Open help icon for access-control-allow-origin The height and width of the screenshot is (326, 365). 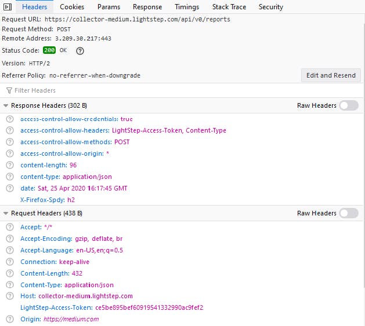click(x=10, y=153)
